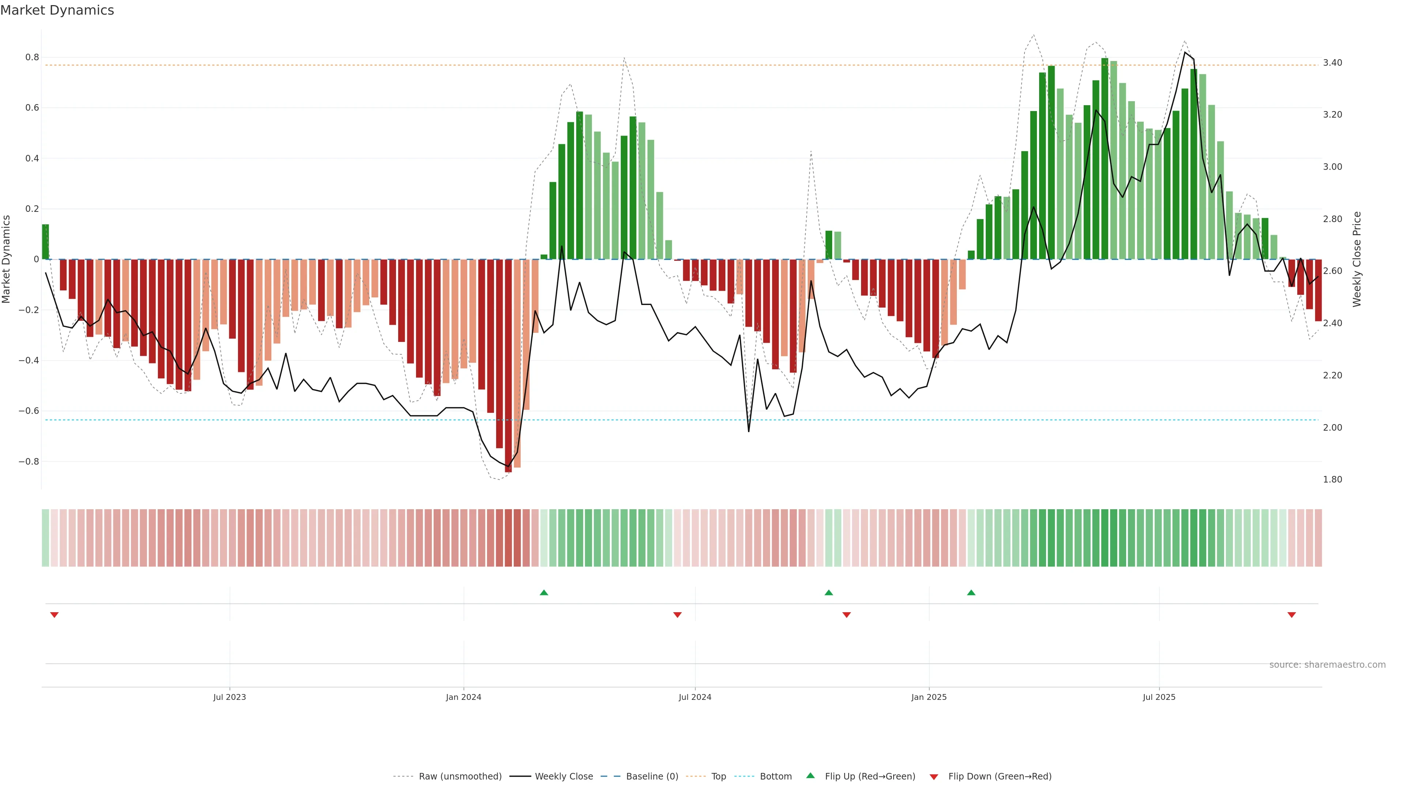The width and height of the screenshot is (1404, 789).
Task: Click the red triangle icon in the legend
Action: pyautogui.click(x=934, y=777)
